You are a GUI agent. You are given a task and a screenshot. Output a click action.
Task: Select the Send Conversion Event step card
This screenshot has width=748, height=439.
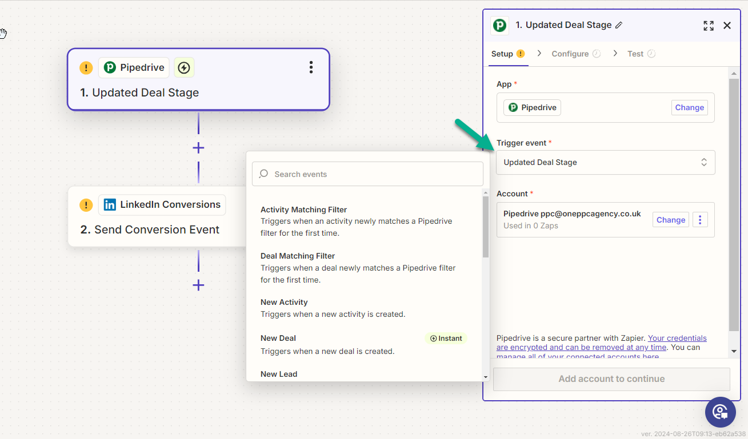[157, 216]
